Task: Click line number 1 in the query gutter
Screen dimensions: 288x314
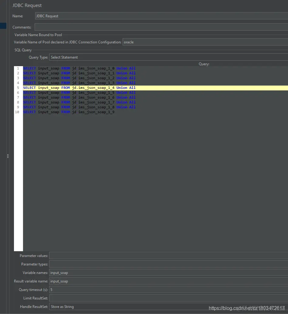Action: click(x=18, y=68)
